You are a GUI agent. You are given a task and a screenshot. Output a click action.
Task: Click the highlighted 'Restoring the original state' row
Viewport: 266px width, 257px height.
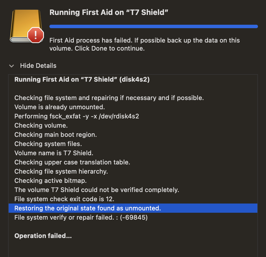88,208
